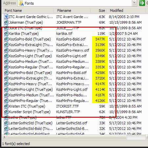Click the '1 font(s) selected' status text
The image size is (148, 148).
(x=16, y=144)
